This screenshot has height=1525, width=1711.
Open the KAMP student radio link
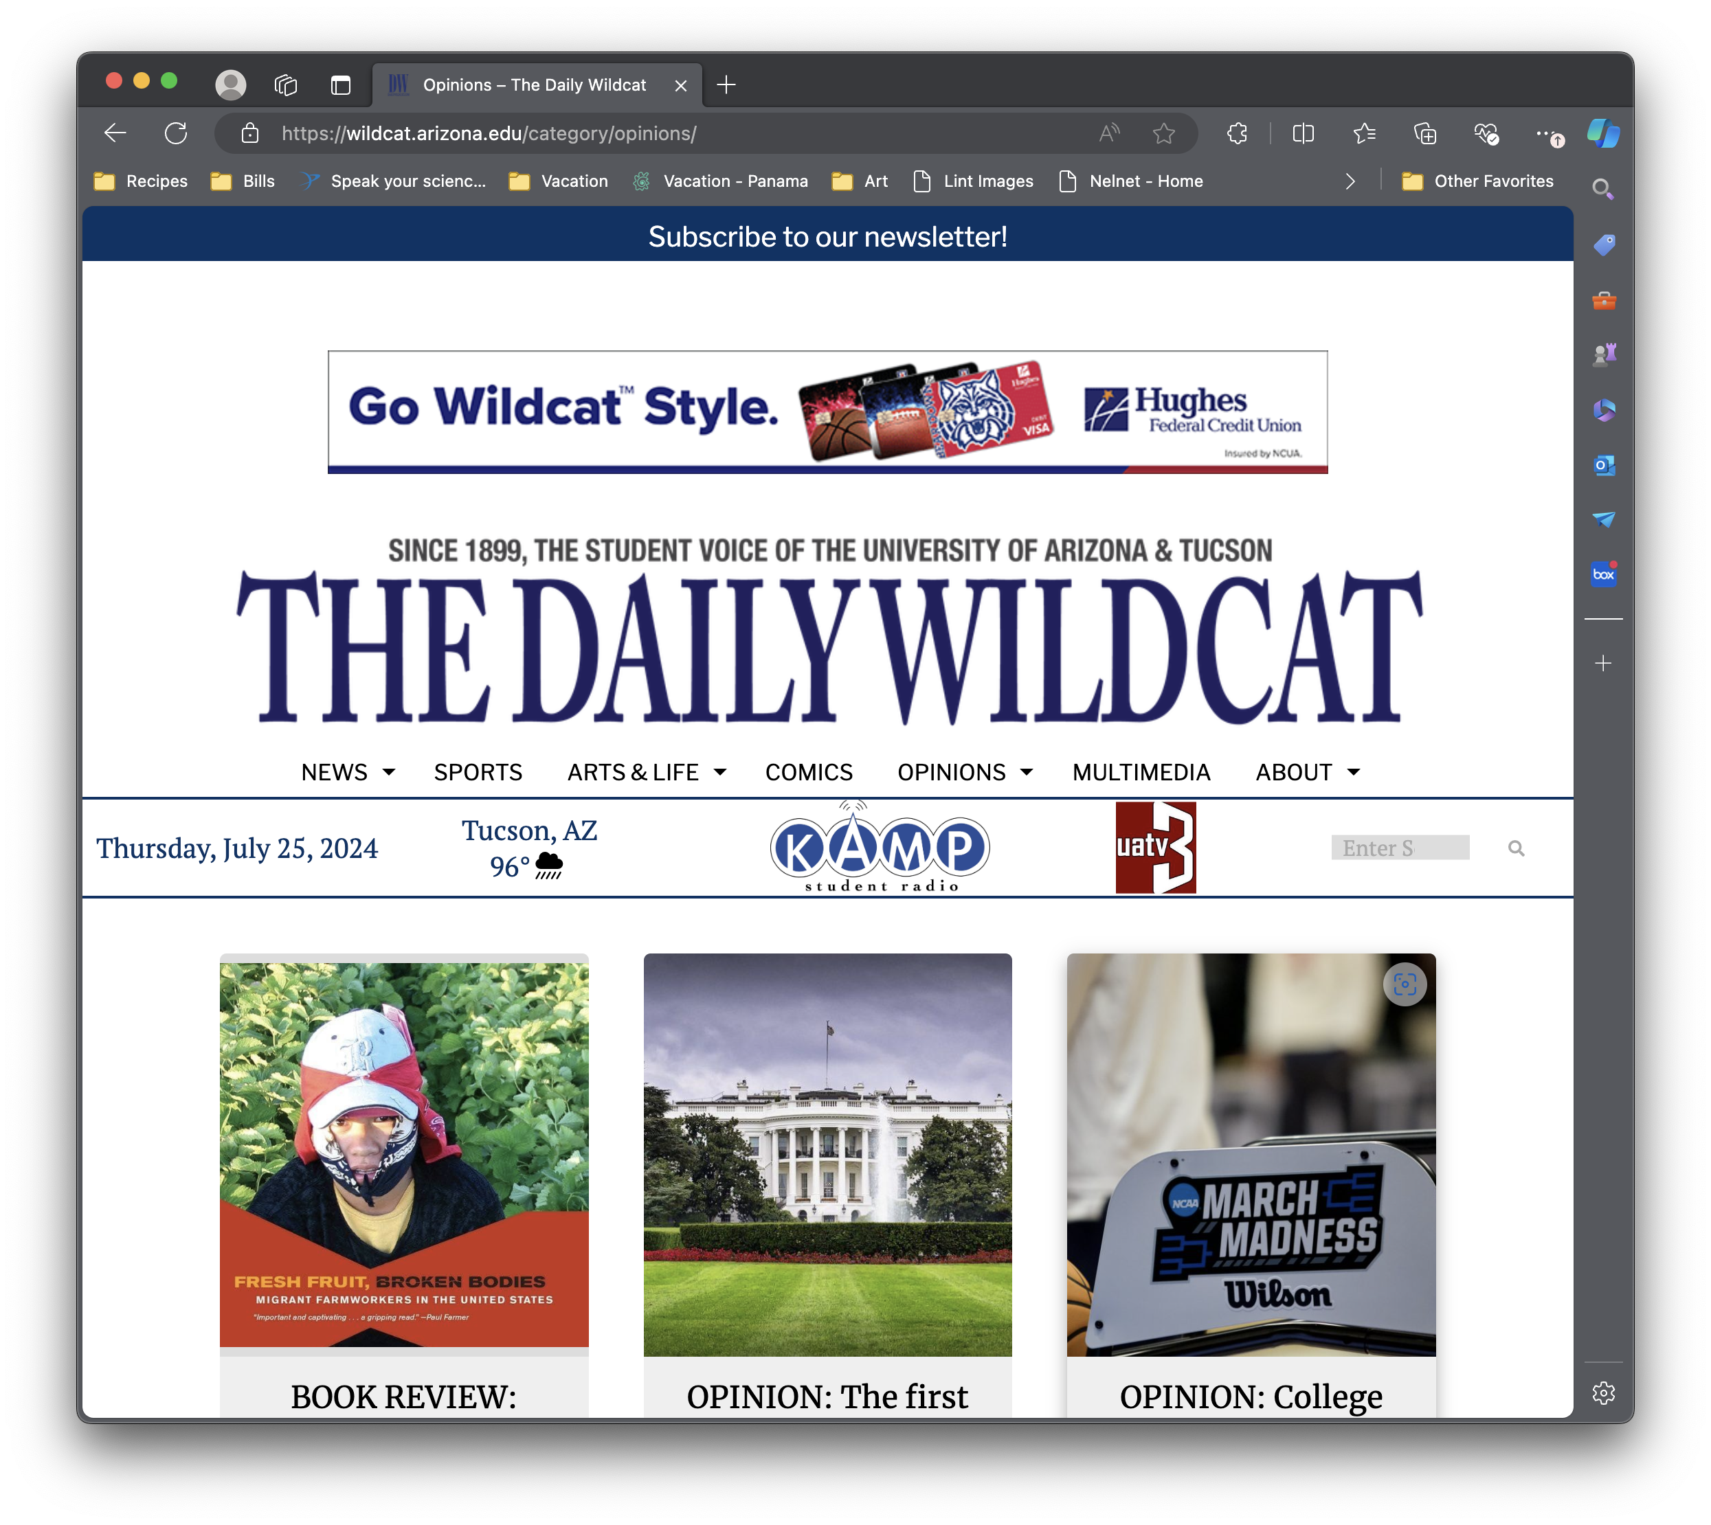click(x=879, y=848)
